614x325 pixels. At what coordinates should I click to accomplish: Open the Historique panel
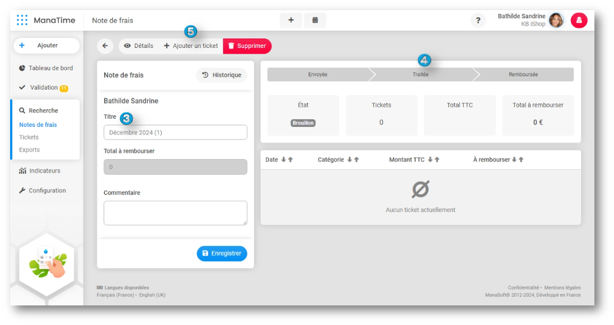(x=221, y=75)
